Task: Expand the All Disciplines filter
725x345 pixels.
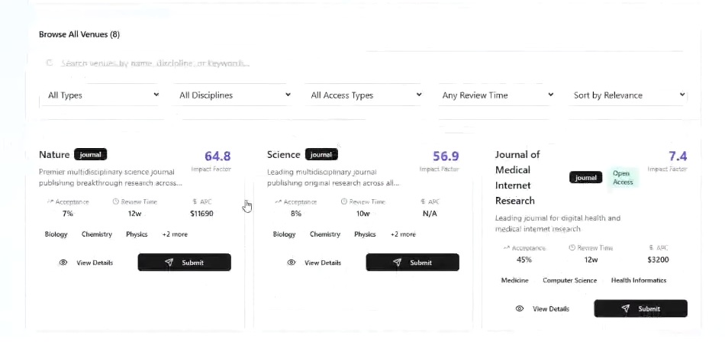Action: click(x=234, y=95)
